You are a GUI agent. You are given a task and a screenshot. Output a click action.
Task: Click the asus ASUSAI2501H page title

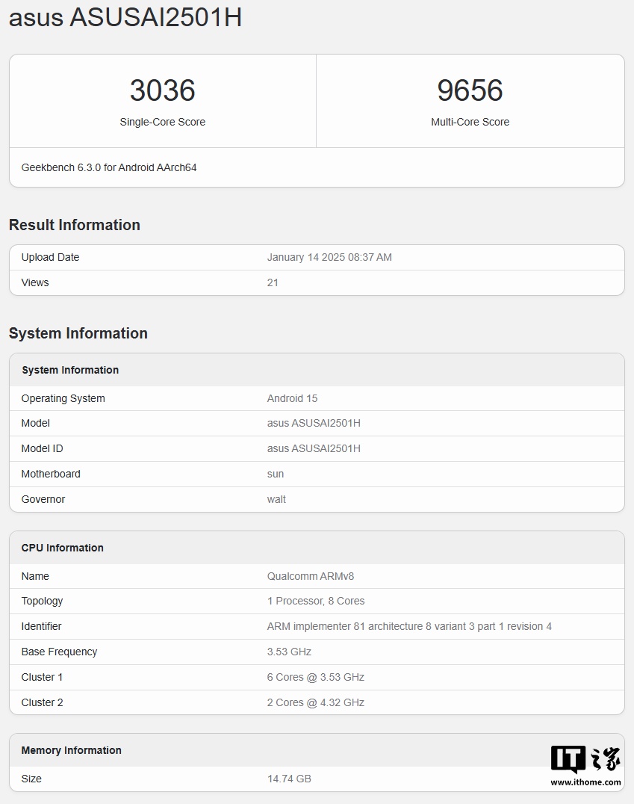(x=125, y=18)
